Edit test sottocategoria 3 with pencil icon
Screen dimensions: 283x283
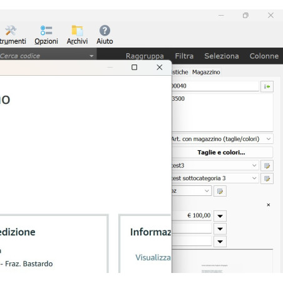point(267,178)
